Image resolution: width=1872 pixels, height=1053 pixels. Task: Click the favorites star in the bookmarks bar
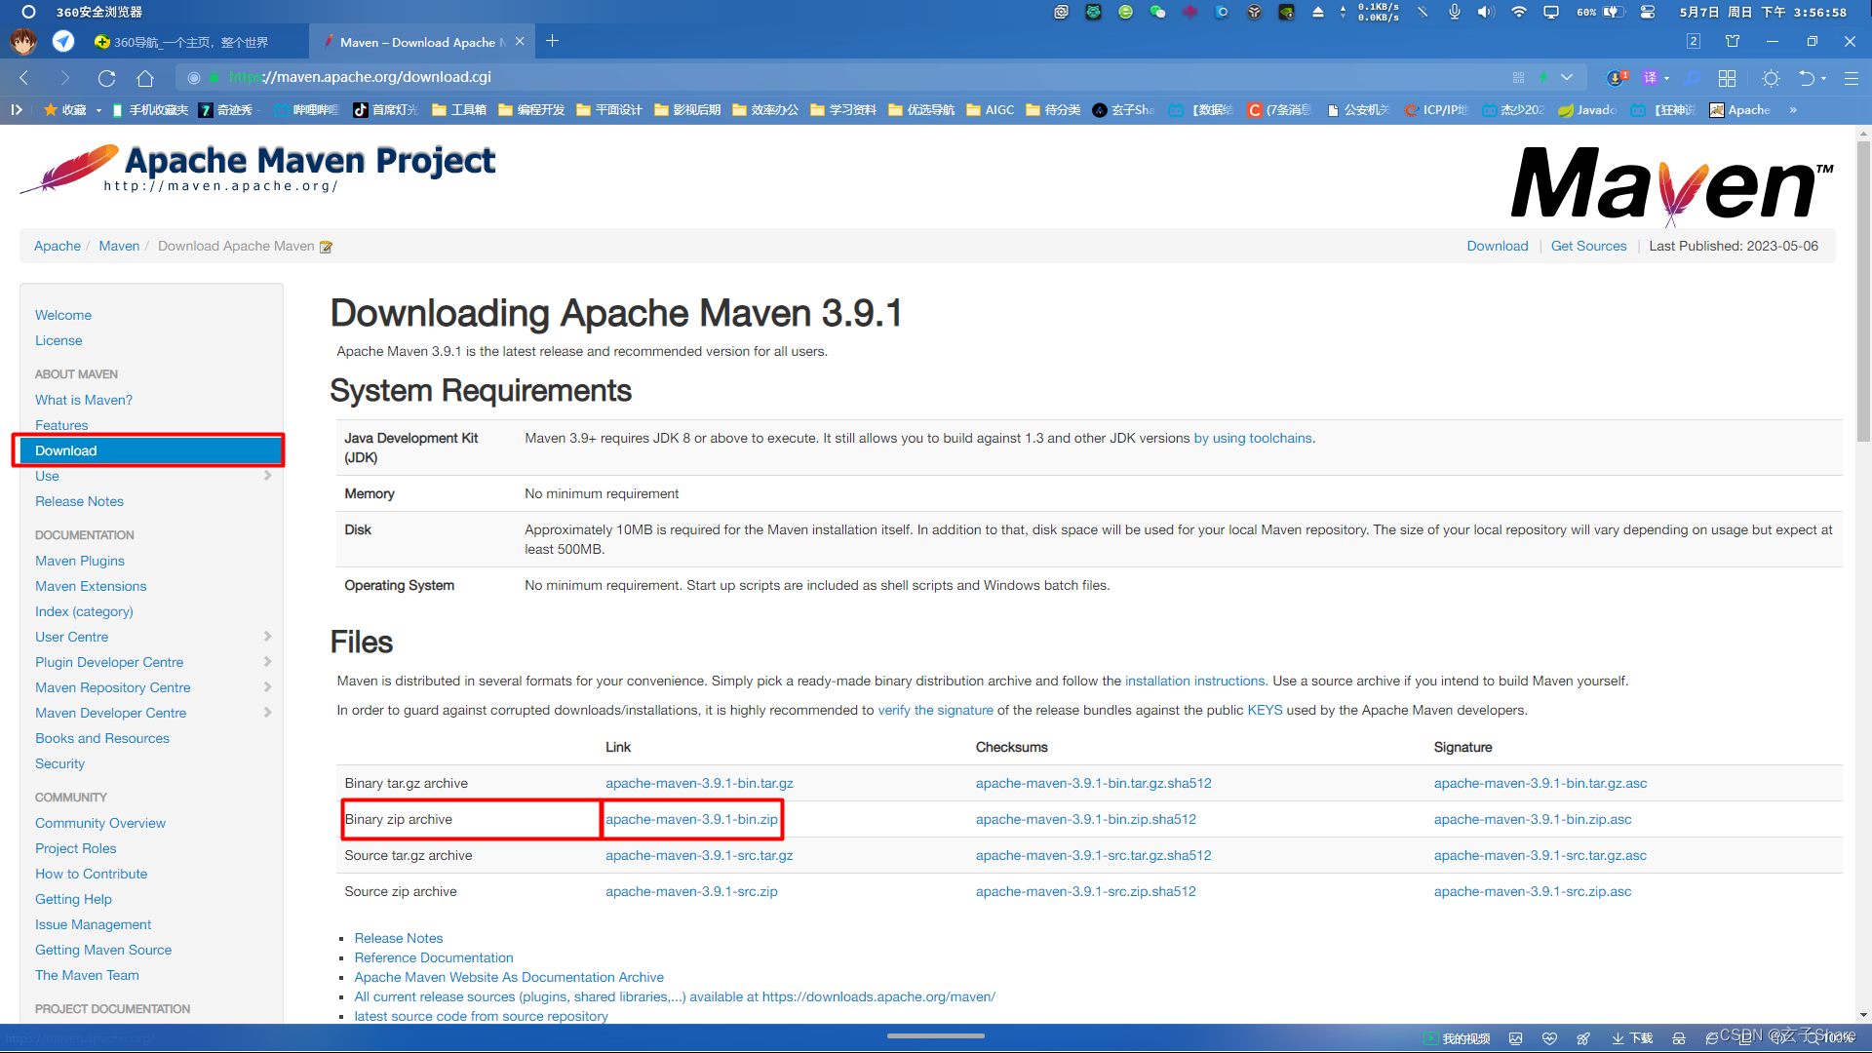pyautogui.click(x=51, y=110)
